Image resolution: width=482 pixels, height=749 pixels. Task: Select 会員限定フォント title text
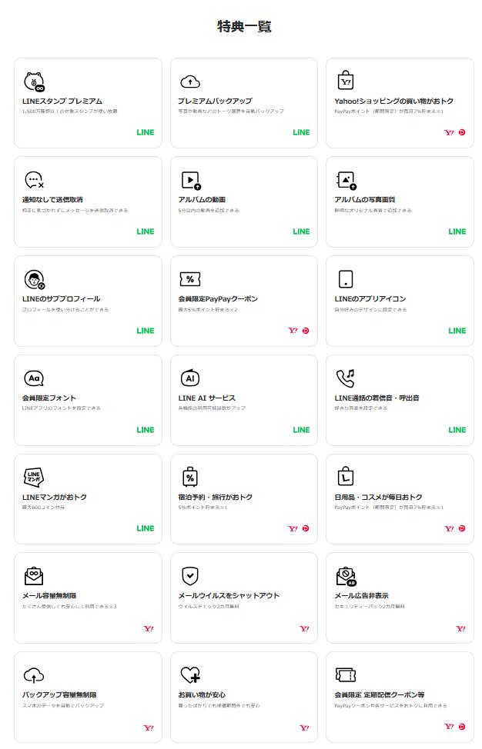[x=49, y=398]
